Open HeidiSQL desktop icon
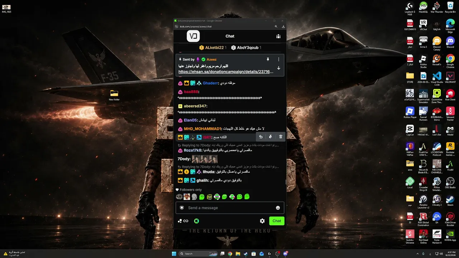 (423, 8)
